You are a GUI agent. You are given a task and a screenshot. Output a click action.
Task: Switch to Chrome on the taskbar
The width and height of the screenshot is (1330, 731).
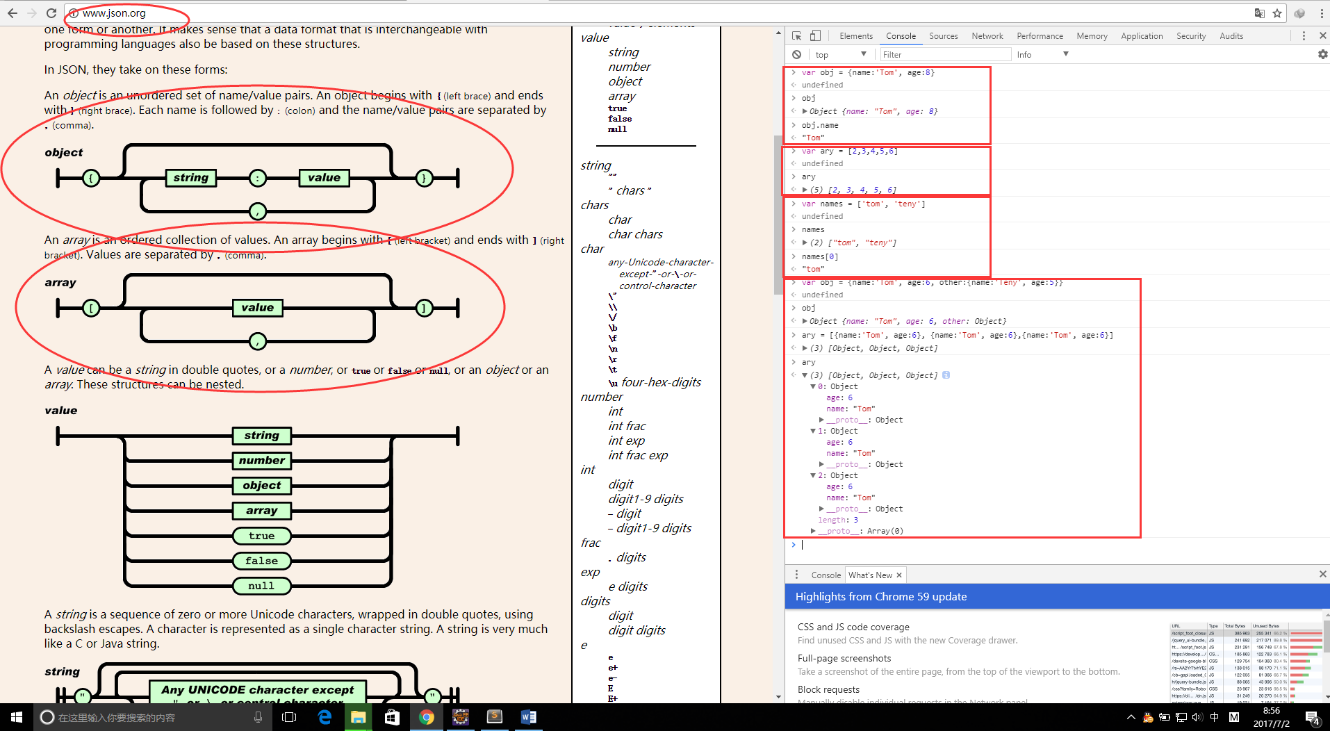427,717
